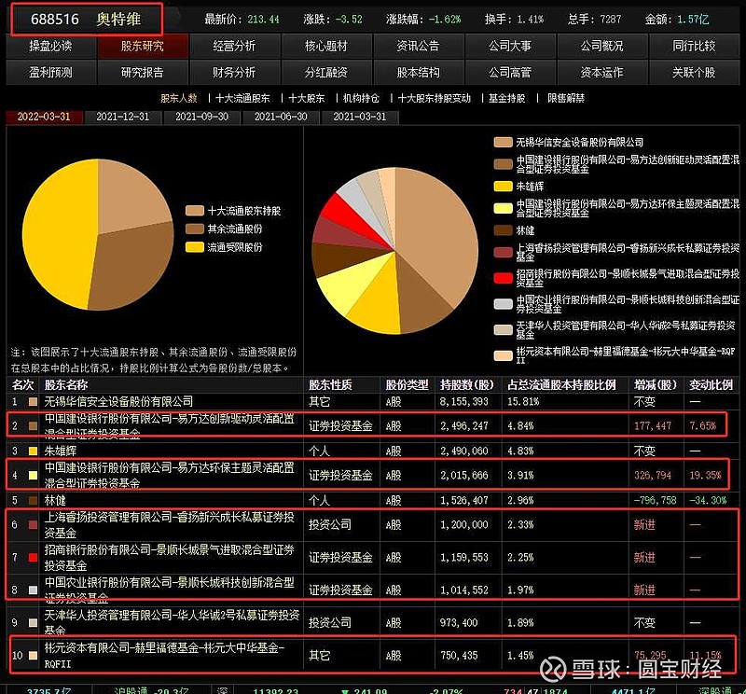Click the latest price 213.44

coord(263,20)
